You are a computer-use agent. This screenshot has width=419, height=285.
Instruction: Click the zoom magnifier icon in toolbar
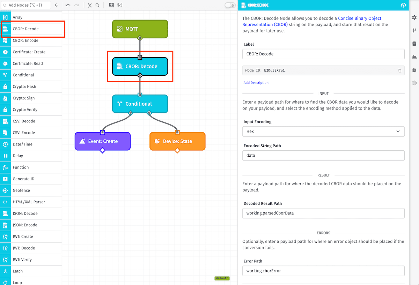coord(98,5)
